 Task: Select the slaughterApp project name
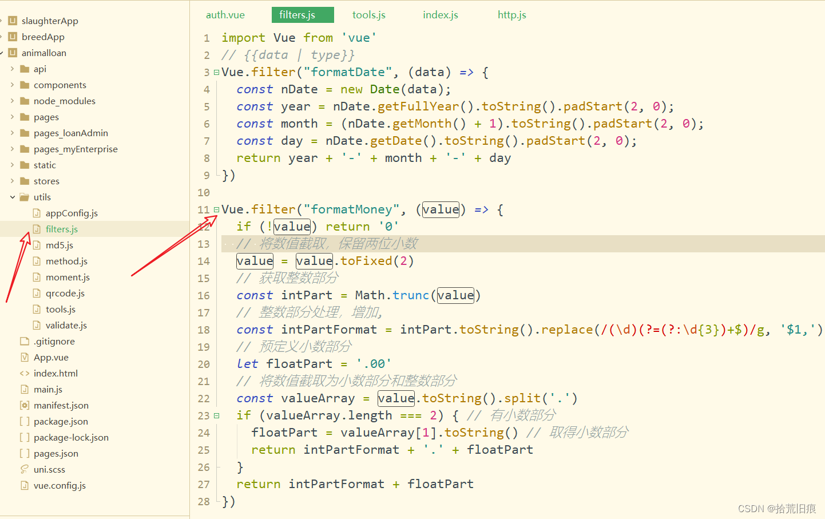point(50,21)
